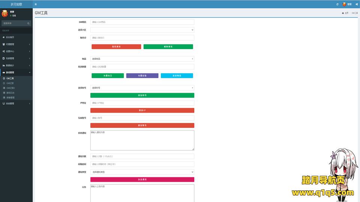Screen dimensions: 360x202
Task: Open the 选择通知类型 dropdown
Action: click(142, 172)
